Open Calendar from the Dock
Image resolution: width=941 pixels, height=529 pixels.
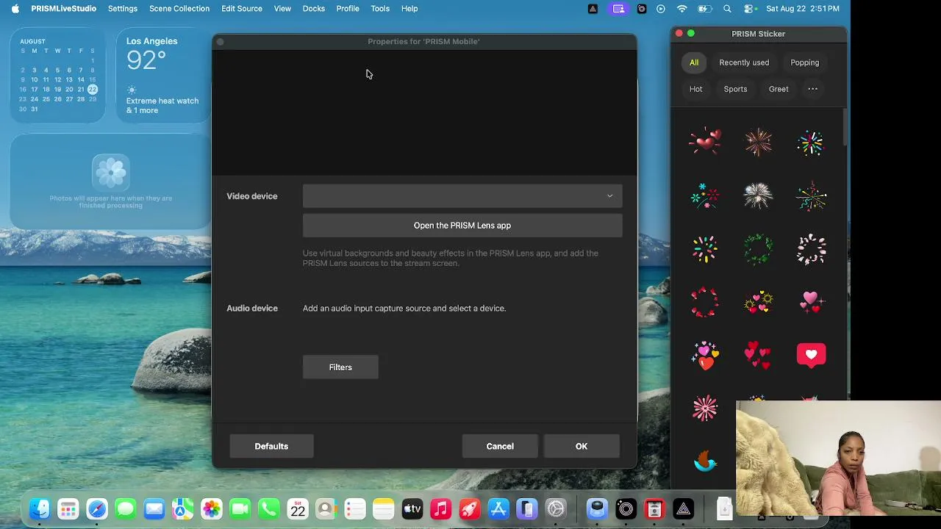pos(298,508)
